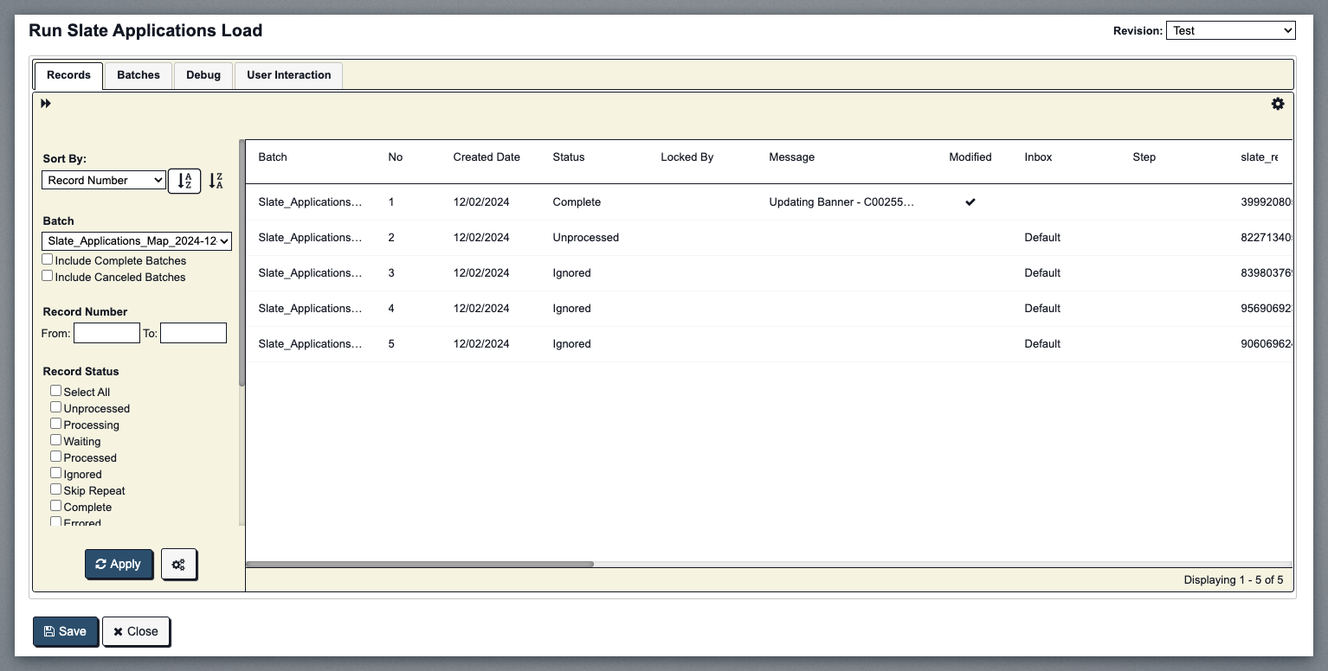Image resolution: width=1328 pixels, height=671 pixels.
Task: Enable Include Complete Batches checkbox
Action: [48, 260]
